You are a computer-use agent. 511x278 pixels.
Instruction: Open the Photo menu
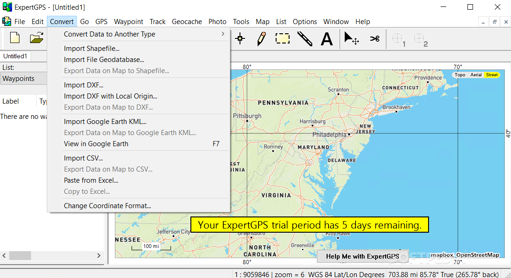point(217,21)
